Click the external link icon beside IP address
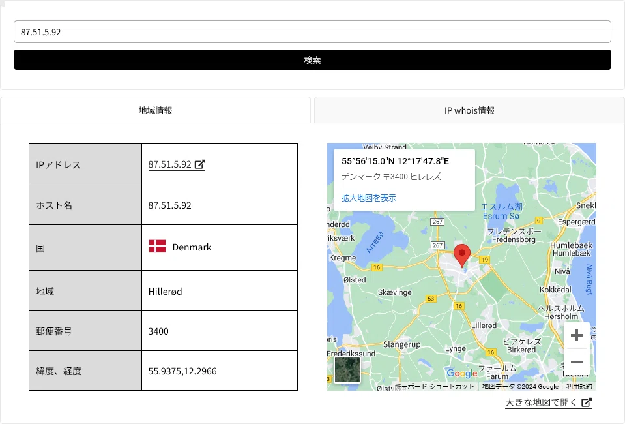625x424 pixels. click(199, 164)
